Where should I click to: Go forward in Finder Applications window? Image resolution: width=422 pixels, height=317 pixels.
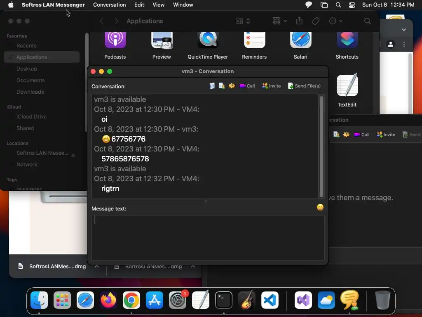click(116, 21)
